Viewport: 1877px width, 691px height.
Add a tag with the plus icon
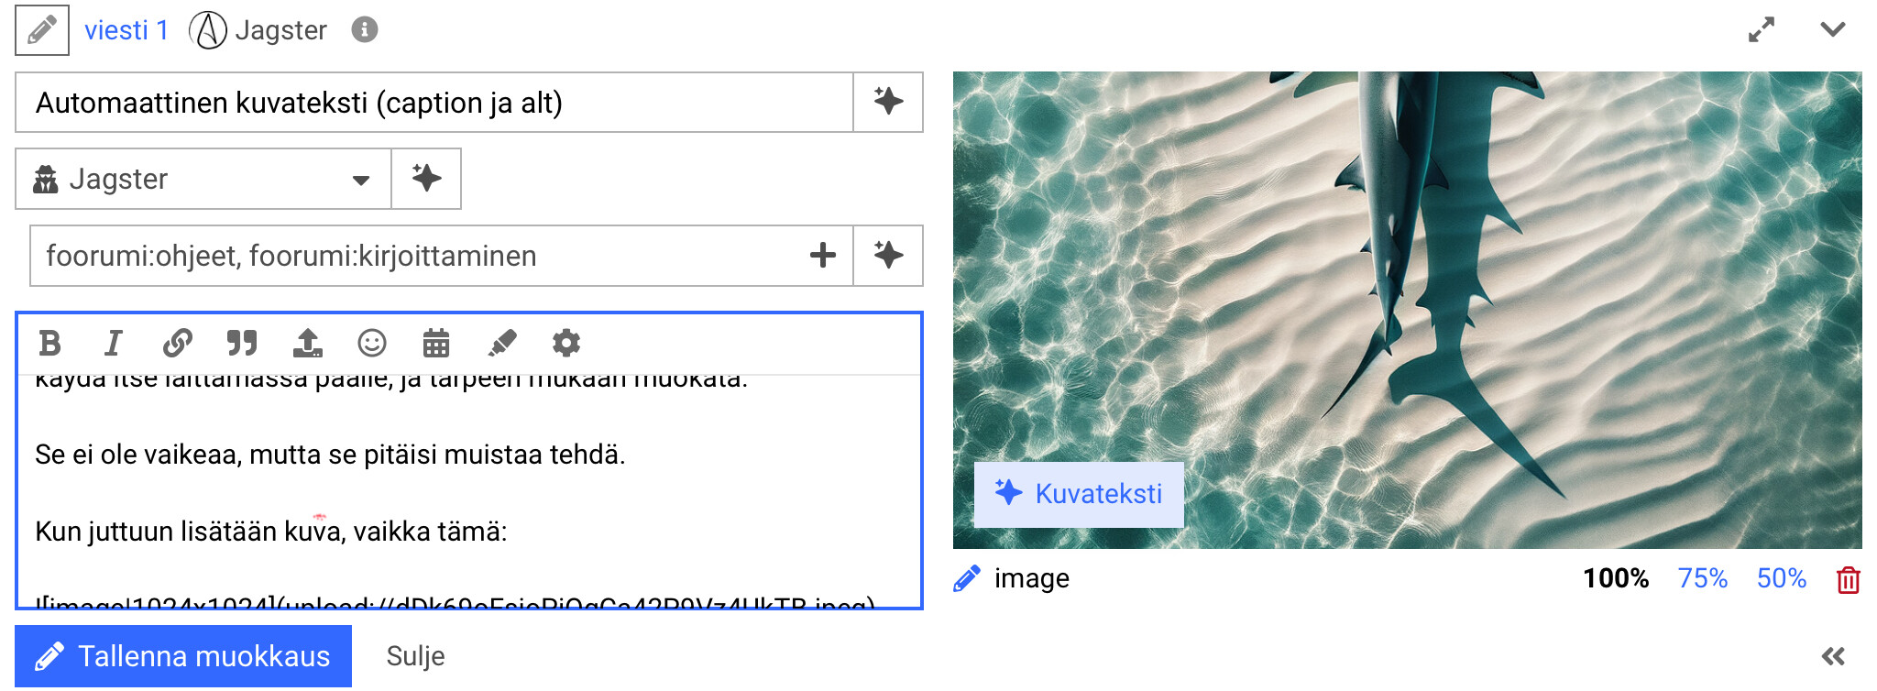(823, 256)
